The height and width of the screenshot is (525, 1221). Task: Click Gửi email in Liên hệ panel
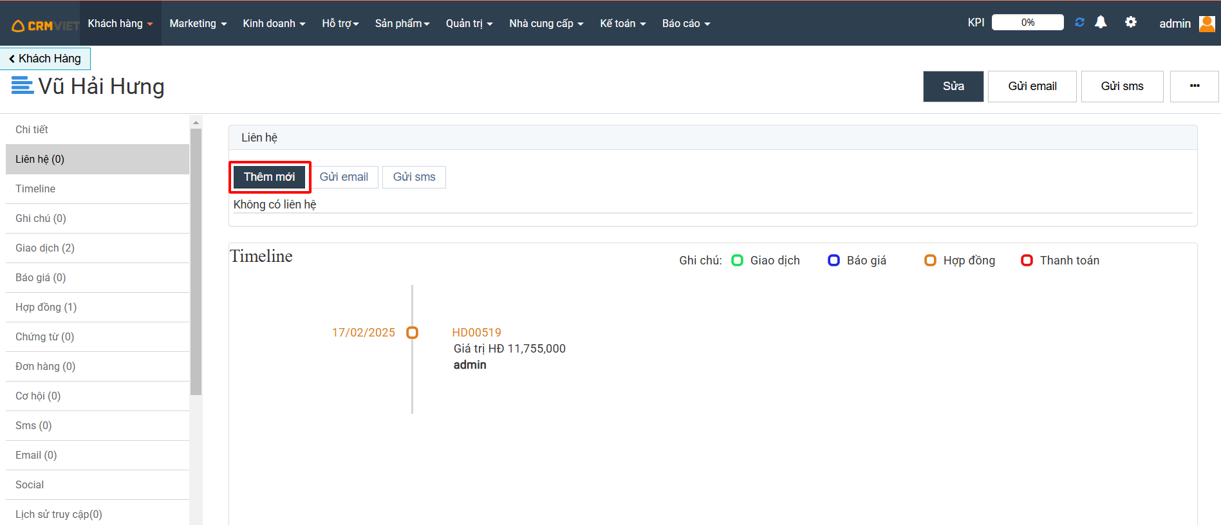(344, 177)
